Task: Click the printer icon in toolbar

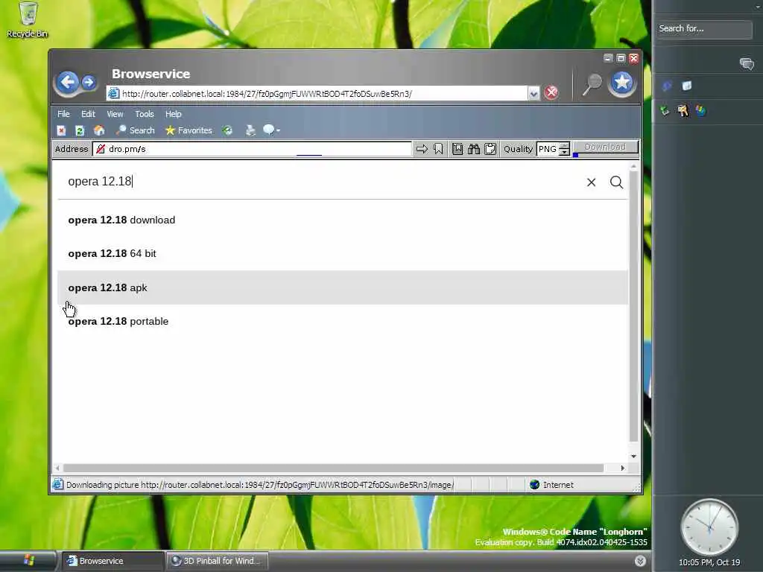Action: point(250,130)
